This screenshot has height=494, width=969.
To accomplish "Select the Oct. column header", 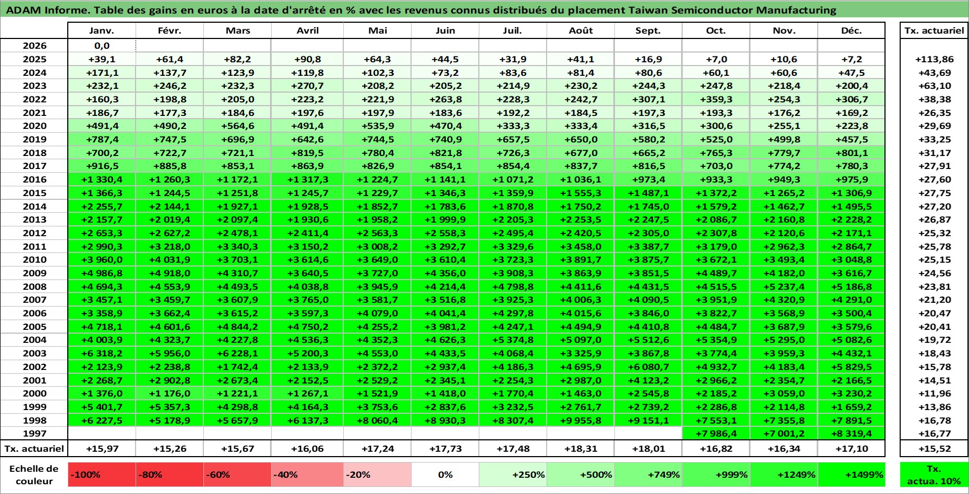I will click(x=716, y=30).
